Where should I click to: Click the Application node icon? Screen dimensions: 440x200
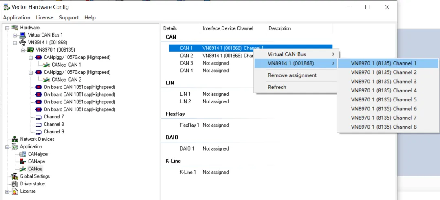[x=15, y=146]
